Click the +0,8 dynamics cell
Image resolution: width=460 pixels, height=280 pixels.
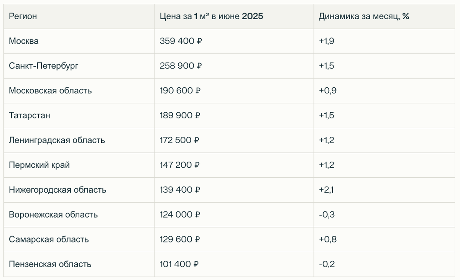pyautogui.click(x=327, y=239)
